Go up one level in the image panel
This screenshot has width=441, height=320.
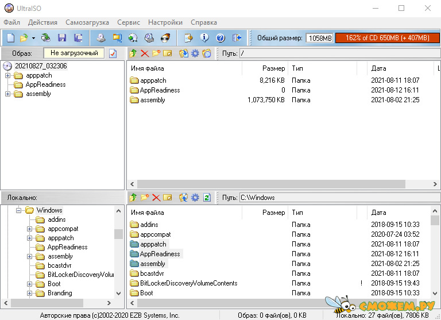(x=133, y=53)
